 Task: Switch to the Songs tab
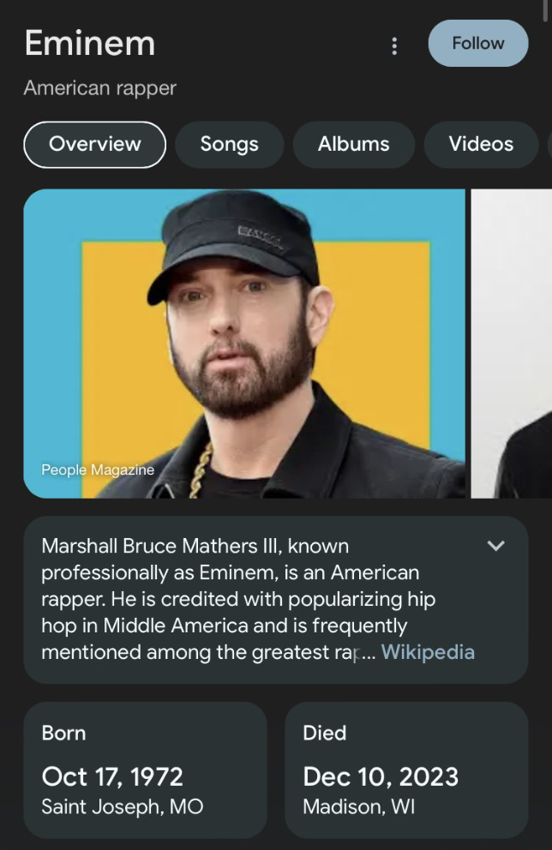pyautogui.click(x=229, y=144)
